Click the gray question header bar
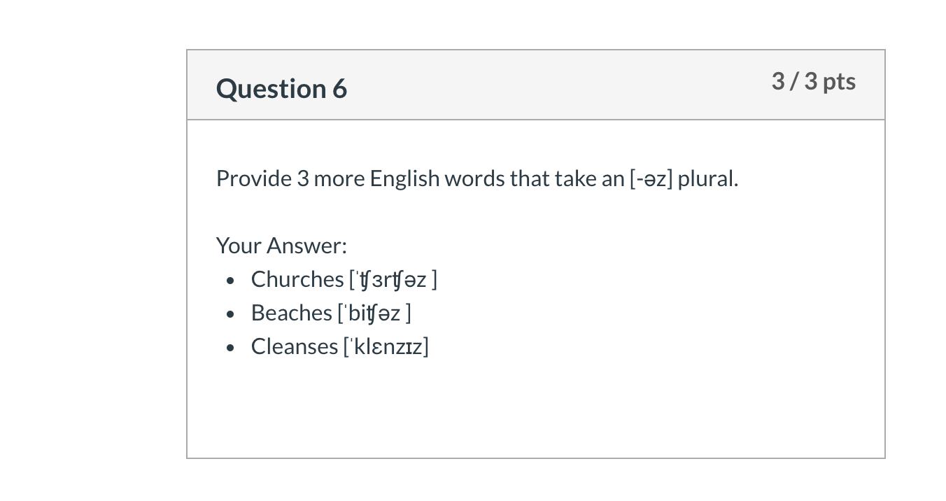The height and width of the screenshot is (501, 946). pos(536,85)
